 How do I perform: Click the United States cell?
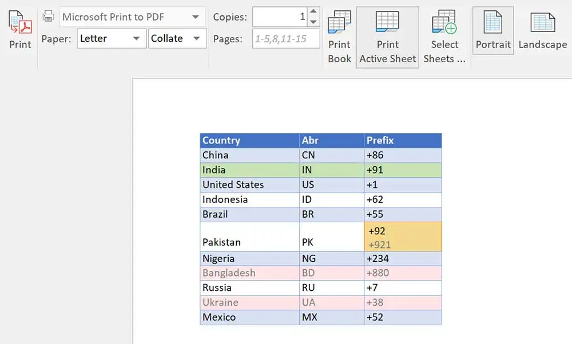click(x=250, y=185)
